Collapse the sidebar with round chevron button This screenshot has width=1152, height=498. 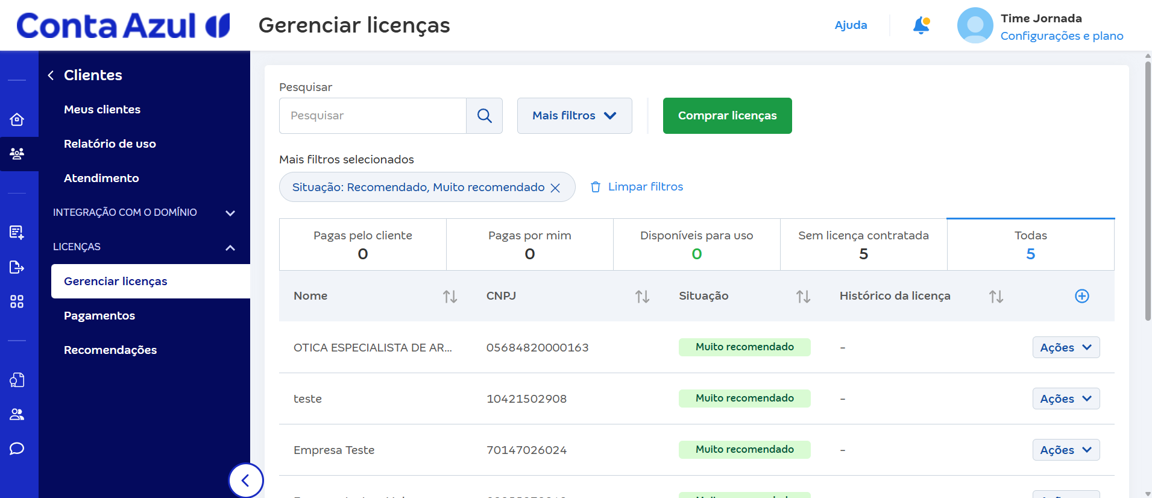pyautogui.click(x=246, y=481)
